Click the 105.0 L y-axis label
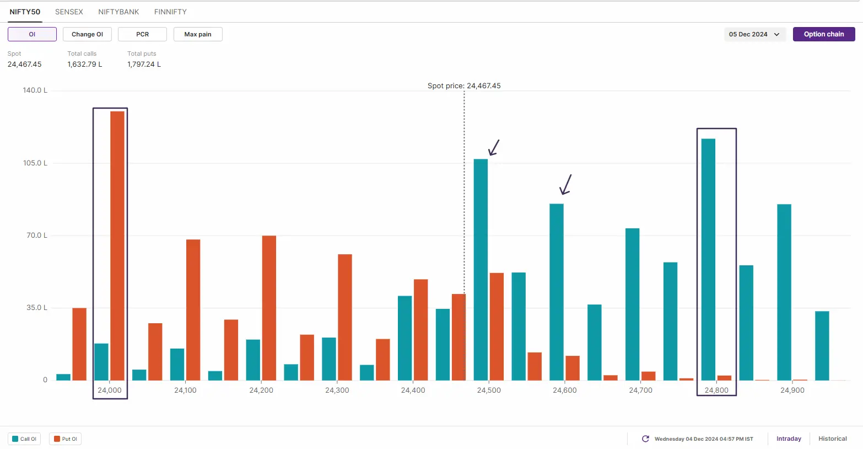The width and height of the screenshot is (863, 449). click(x=35, y=163)
